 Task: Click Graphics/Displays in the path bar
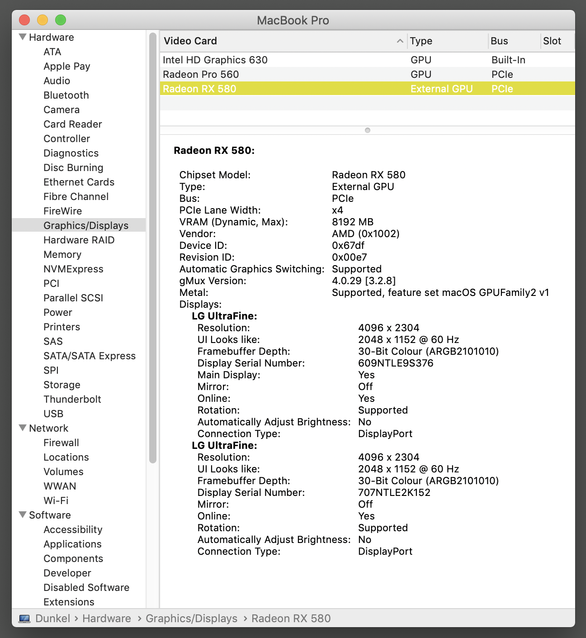click(x=192, y=619)
